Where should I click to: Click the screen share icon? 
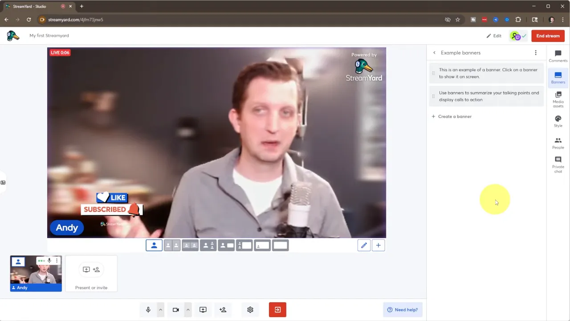point(203,309)
